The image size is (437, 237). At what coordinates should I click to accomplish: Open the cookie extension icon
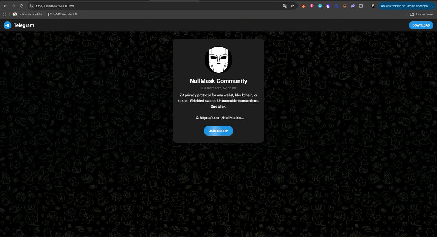point(344,6)
